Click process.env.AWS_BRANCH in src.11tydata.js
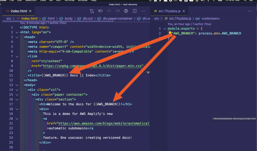The width and height of the screenshot is (257, 151). click(x=220, y=33)
